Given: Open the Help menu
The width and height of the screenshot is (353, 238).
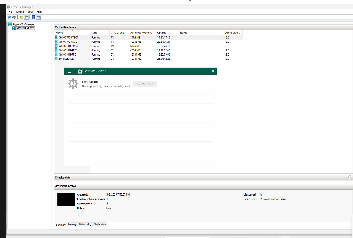Looking at the screenshot, I should (x=40, y=12).
